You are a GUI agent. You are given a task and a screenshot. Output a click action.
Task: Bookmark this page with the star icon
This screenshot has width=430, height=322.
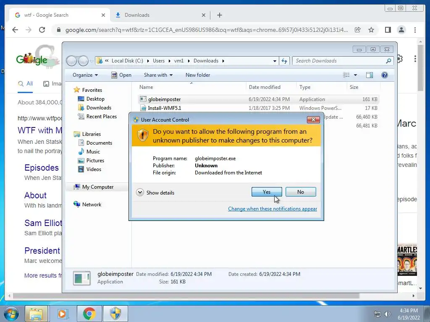[371, 30]
